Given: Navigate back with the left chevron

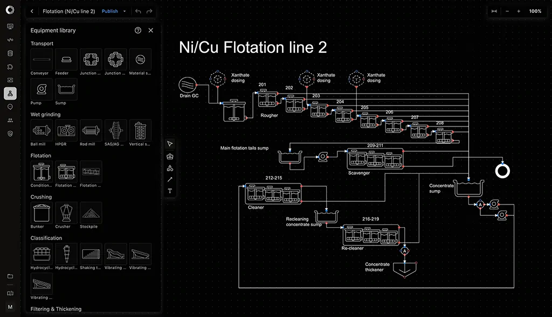Looking at the screenshot, I should pyautogui.click(x=32, y=11).
